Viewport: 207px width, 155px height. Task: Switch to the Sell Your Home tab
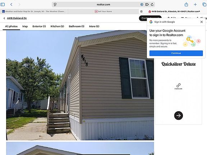pyautogui.click(x=103, y=11)
